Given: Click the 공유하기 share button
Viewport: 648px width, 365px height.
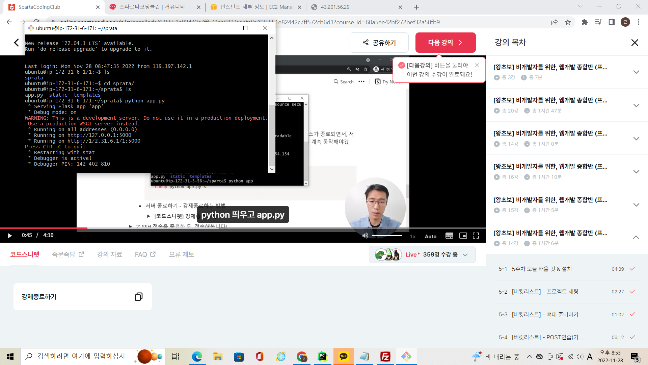Looking at the screenshot, I should [x=379, y=43].
